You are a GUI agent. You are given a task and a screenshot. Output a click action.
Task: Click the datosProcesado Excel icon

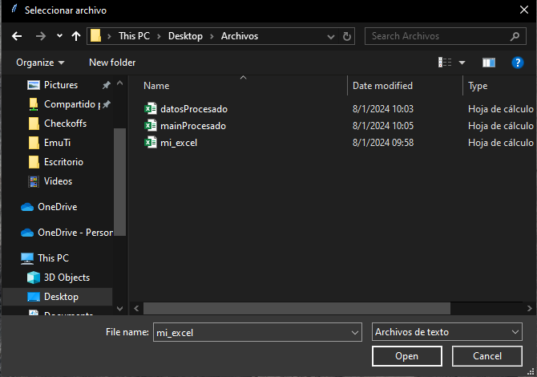click(151, 108)
